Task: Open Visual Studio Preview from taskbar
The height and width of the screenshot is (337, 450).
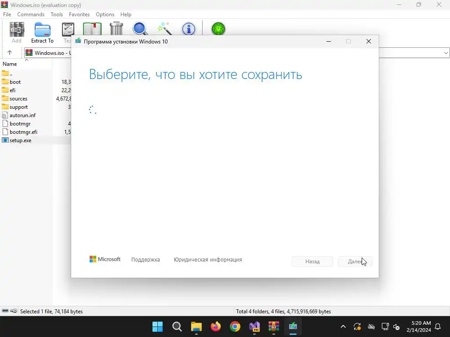Action: 254,326
